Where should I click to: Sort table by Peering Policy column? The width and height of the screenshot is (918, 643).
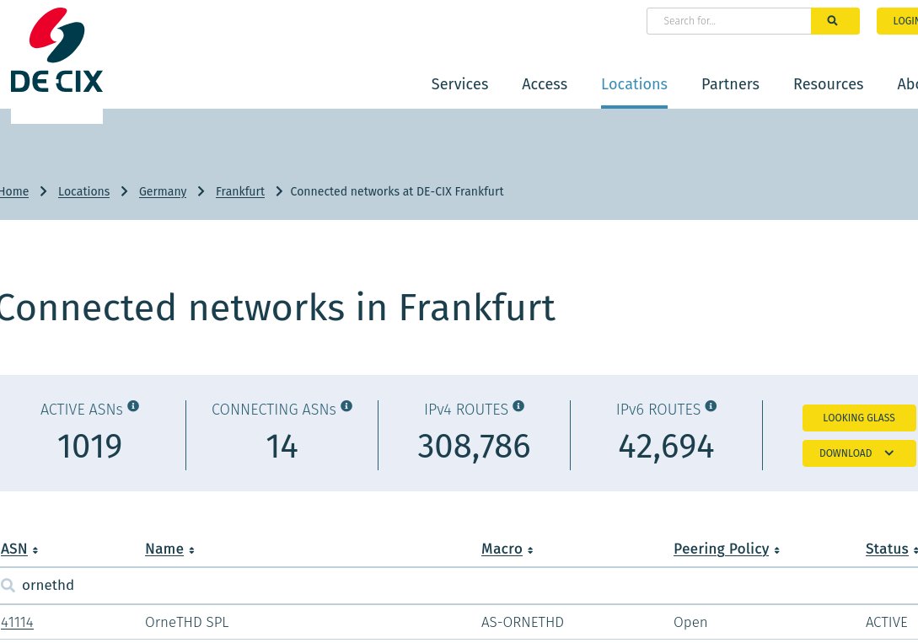point(727,549)
